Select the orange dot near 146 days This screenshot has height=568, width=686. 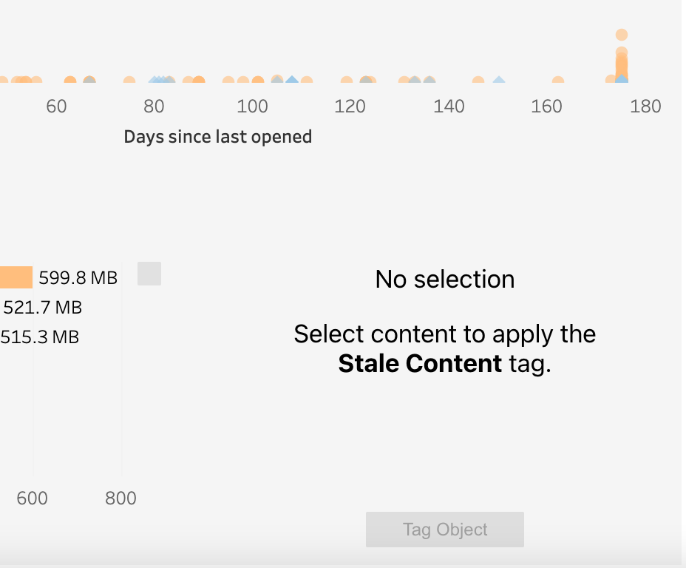pos(478,82)
